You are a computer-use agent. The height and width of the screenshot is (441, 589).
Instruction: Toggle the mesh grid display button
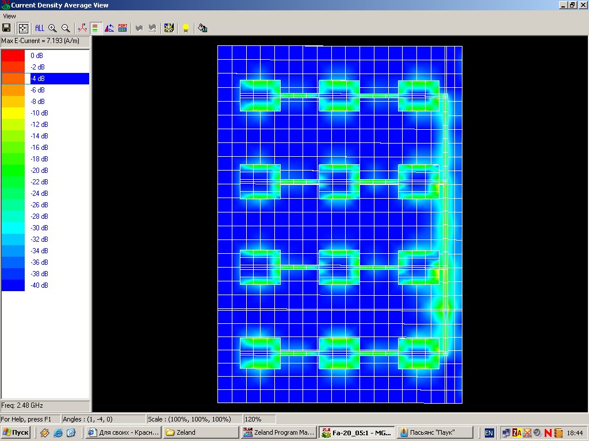23,28
